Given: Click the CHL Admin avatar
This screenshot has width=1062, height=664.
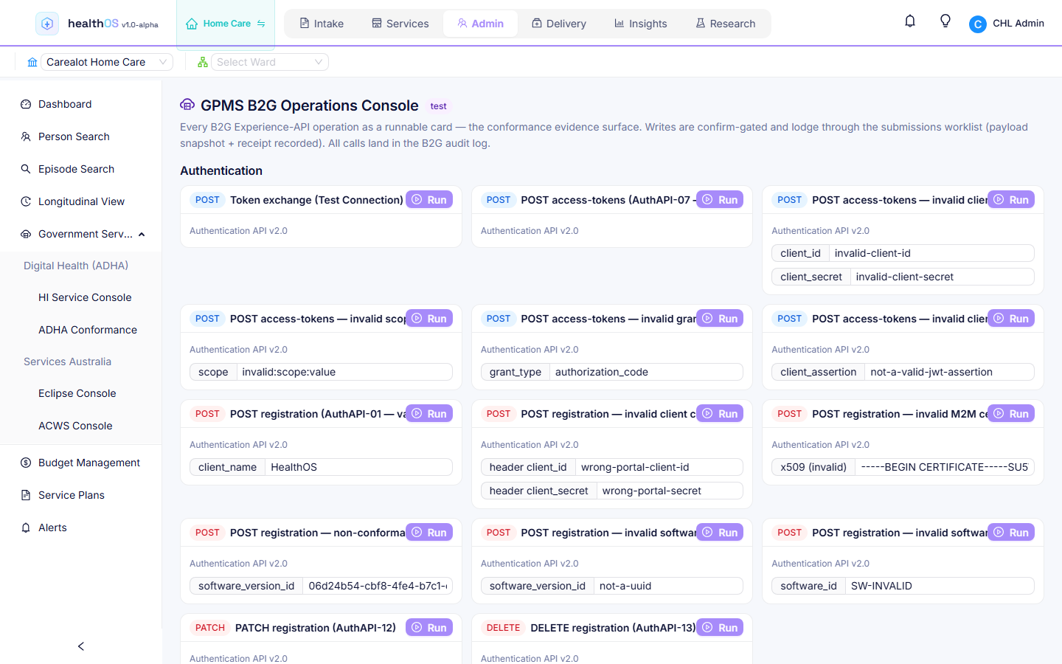Looking at the screenshot, I should click(978, 24).
